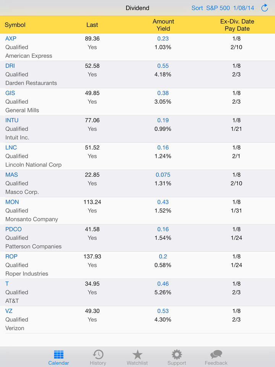Switch to the History tab
The height and width of the screenshot is (367, 275).
(98, 358)
